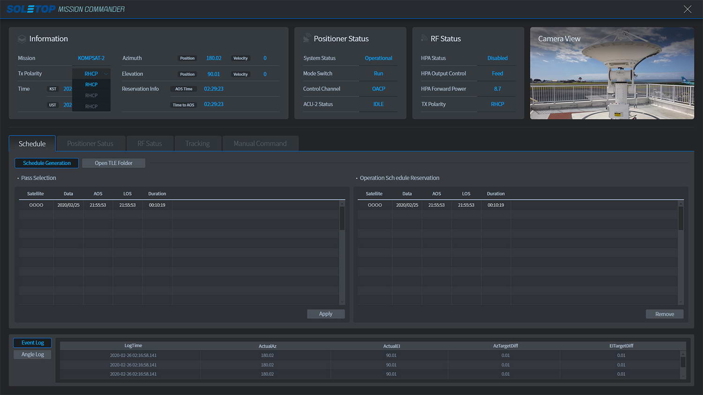703x395 pixels.
Task: Switch to the Schedule tab
Action: [x=32, y=144]
